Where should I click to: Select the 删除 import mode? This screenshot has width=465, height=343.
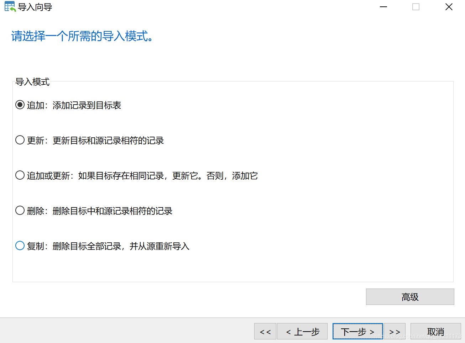(x=20, y=210)
